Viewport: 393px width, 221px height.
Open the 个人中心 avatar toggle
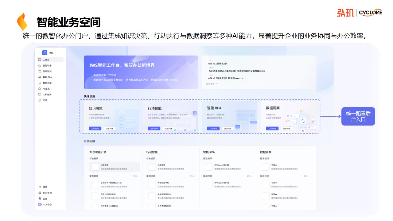(40, 204)
